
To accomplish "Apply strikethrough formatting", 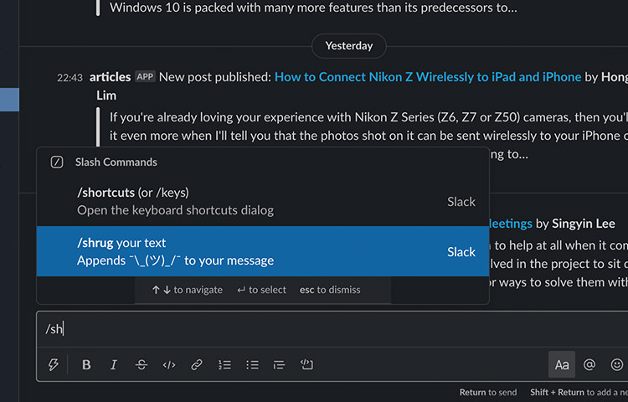I will (141, 365).
